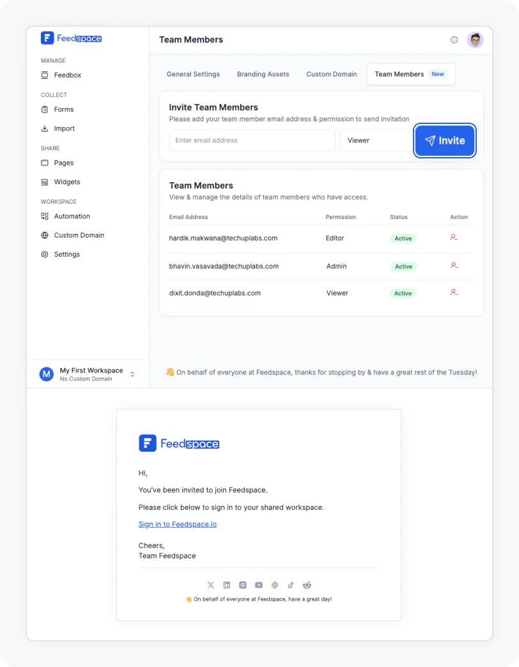519x667 pixels.
Task: Click the remove user icon for bhavin.vasavada
Action: click(x=454, y=265)
